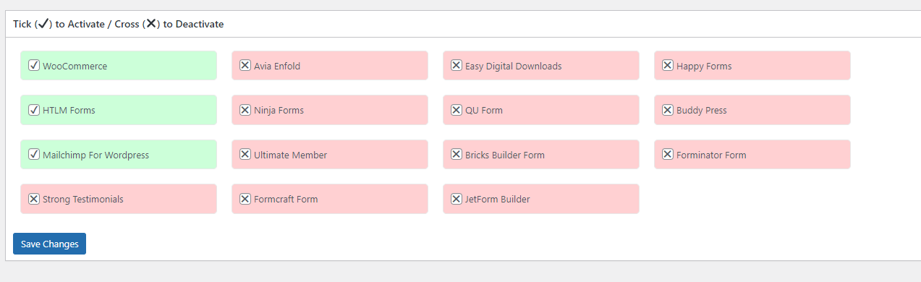Viewport: 921px width, 282px height.
Task: Uncheck the HTLM Forms checkbox
Action: click(33, 110)
